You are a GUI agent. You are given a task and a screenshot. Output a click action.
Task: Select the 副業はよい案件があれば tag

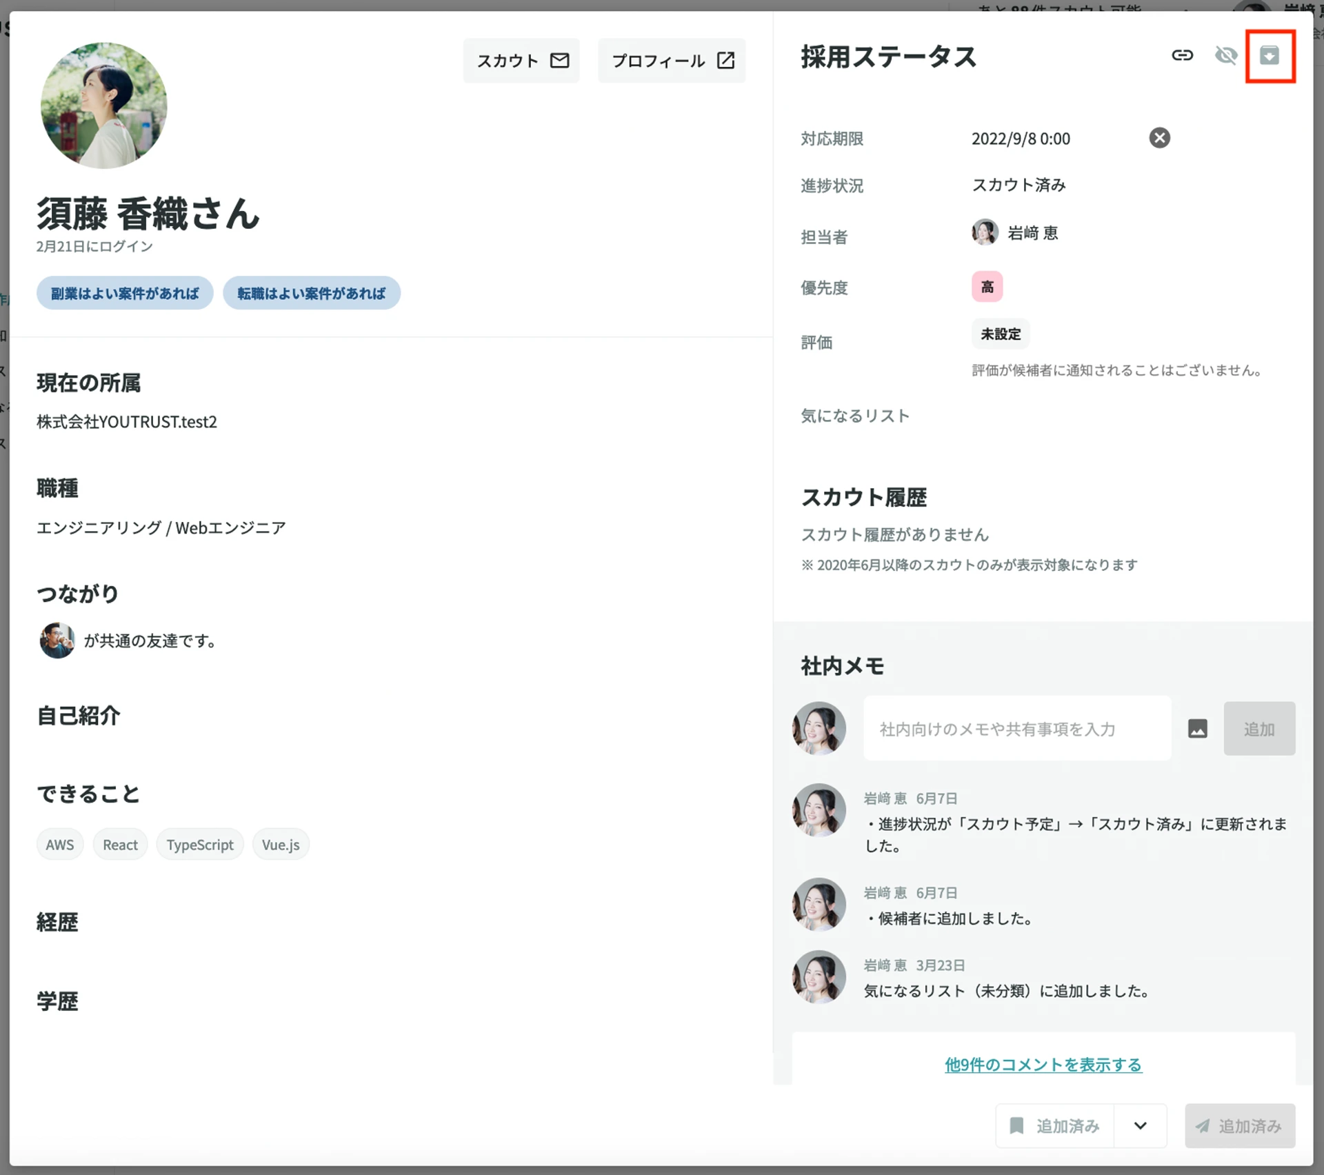click(x=124, y=292)
